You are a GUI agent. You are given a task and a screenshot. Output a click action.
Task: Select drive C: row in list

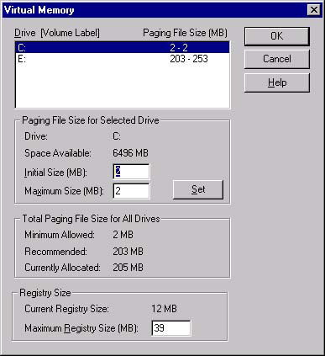pyautogui.click(x=123, y=48)
